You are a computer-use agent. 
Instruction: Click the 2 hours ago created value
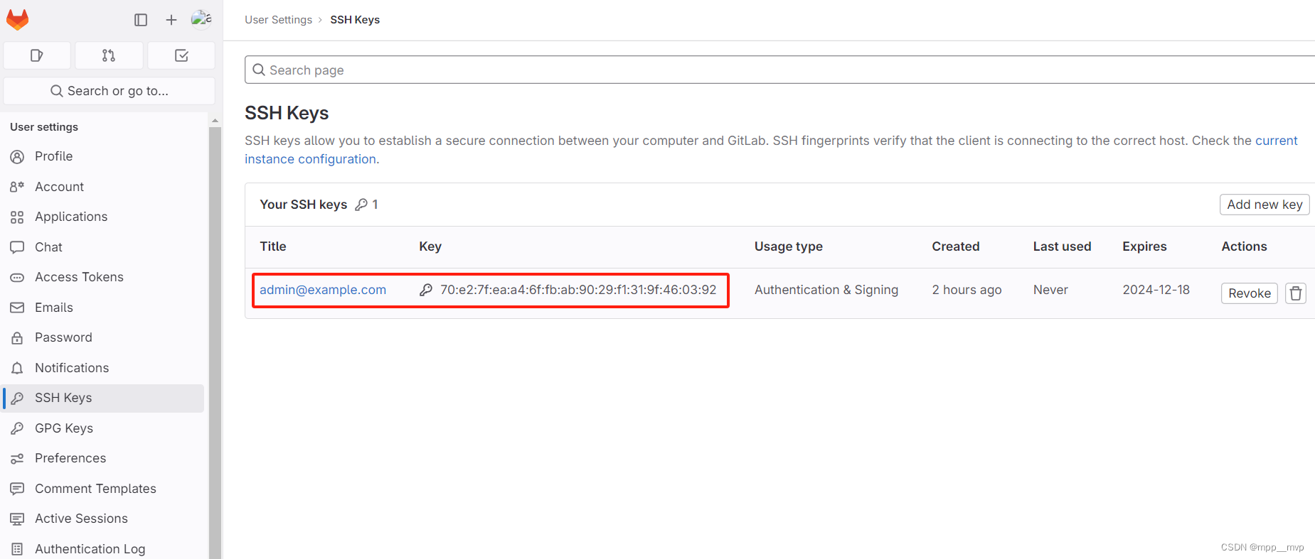[x=967, y=290]
